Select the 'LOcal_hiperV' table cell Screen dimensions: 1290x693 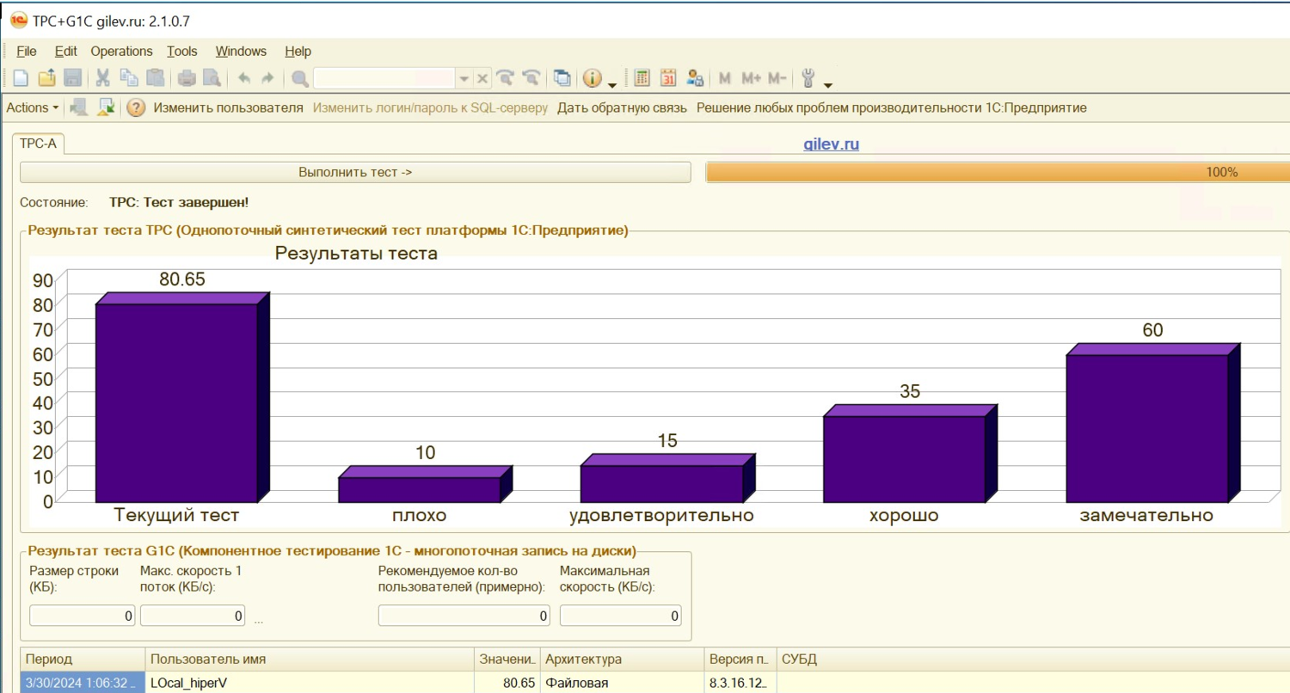click(x=310, y=683)
